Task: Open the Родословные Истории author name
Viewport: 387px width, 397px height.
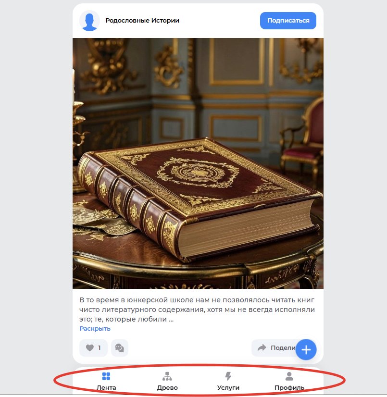Action: [142, 21]
